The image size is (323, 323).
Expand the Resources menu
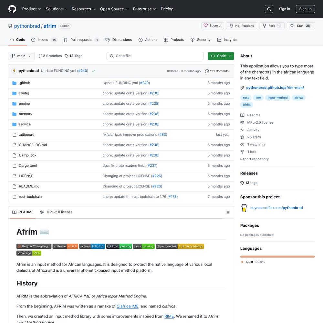point(83,9)
